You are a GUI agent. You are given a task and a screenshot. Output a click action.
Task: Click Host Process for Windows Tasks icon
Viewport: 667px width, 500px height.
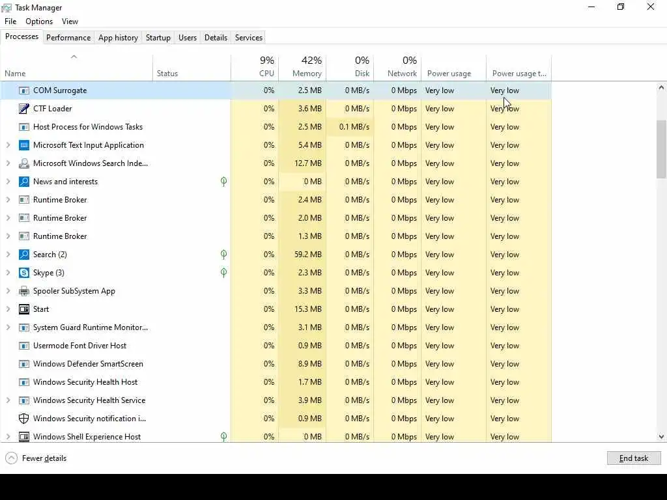pos(24,127)
